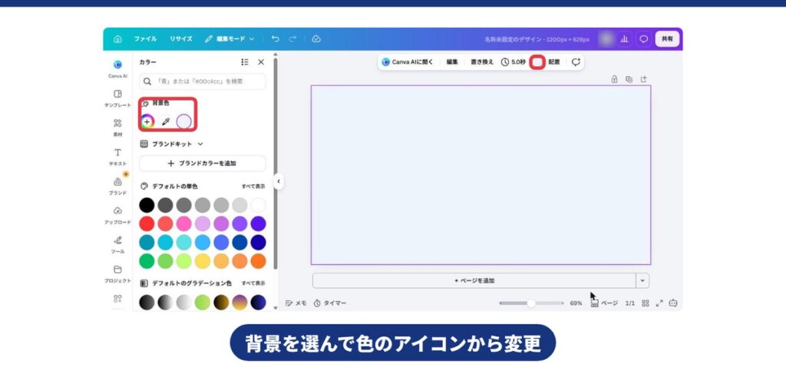This screenshot has width=786, height=391.
Task: Open the ツール sidebar tab
Action: click(117, 244)
